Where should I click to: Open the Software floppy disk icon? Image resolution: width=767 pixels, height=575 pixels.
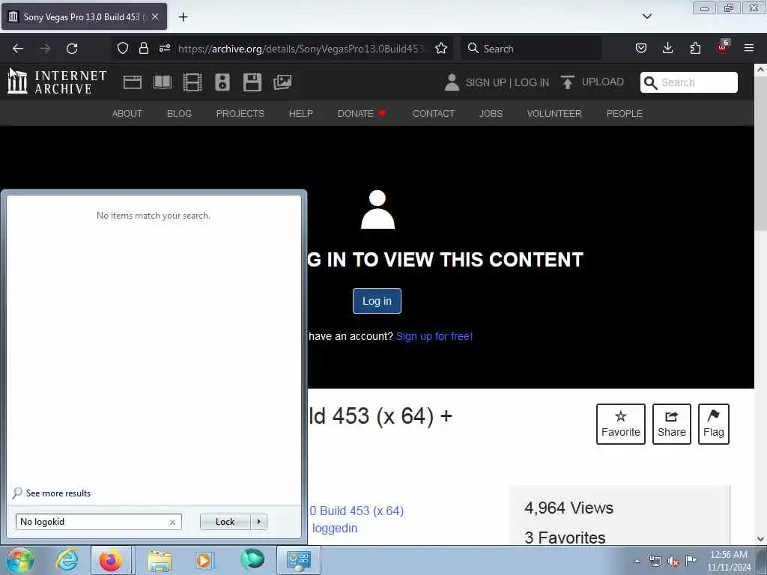coord(252,82)
